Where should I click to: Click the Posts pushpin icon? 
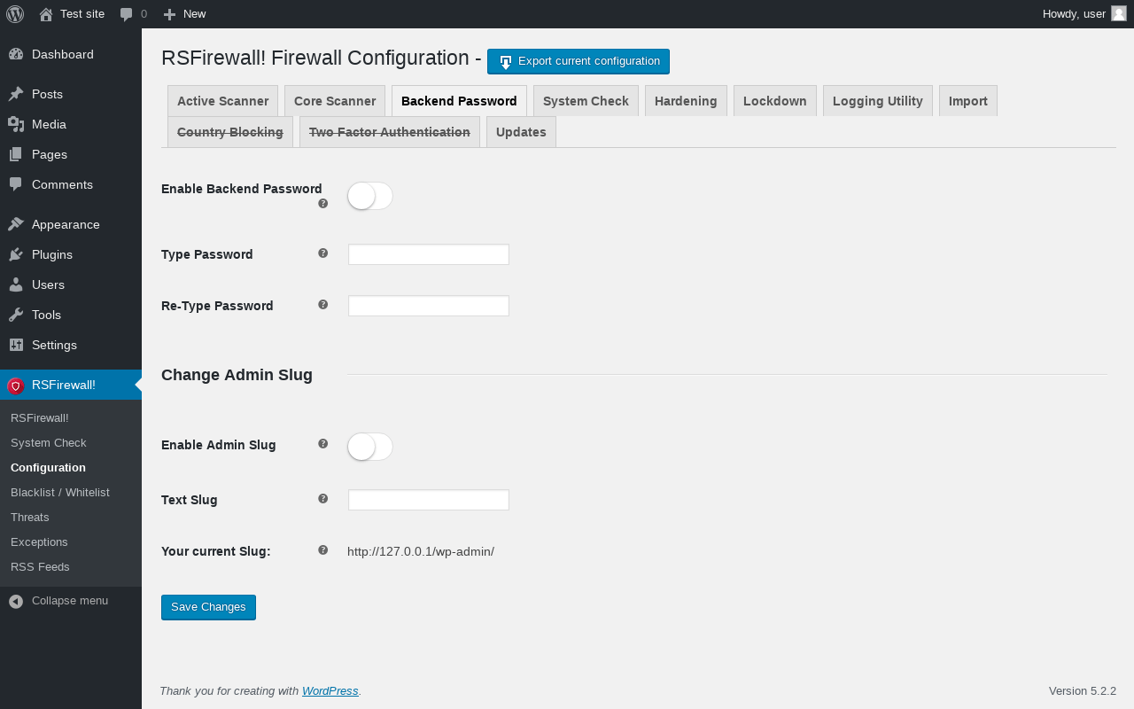(16, 94)
